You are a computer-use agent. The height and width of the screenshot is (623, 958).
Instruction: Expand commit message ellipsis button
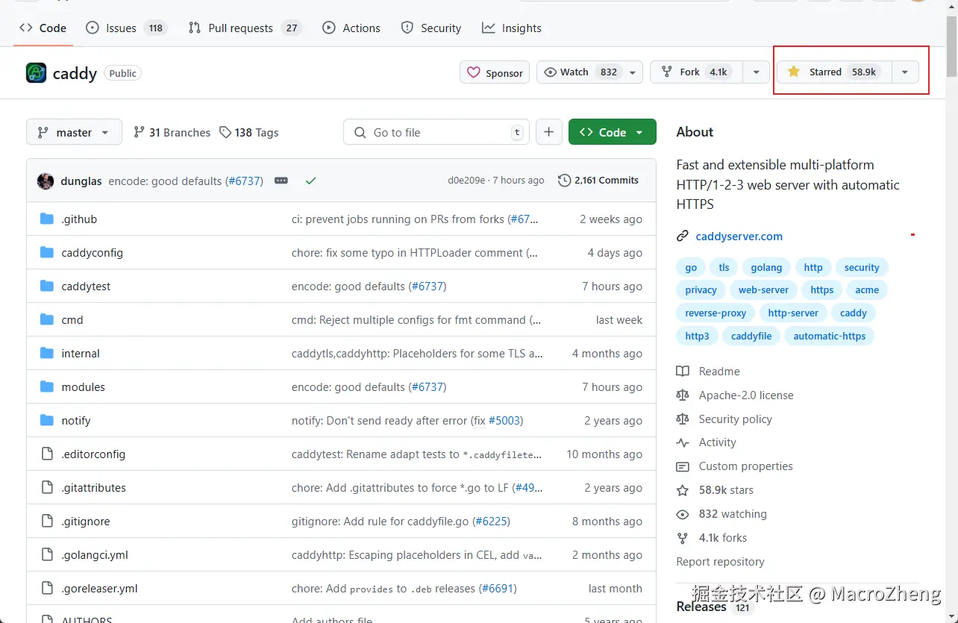[x=281, y=181]
